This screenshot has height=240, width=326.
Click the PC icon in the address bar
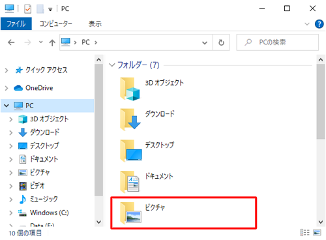click(x=66, y=42)
